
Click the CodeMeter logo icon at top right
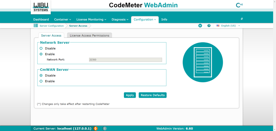pyautogui.click(x=239, y=5)
